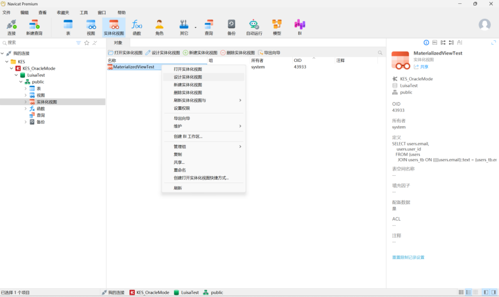Show the DDL tab icon in info pane
This screenshot has height=297, width=499.
(435, 43)
